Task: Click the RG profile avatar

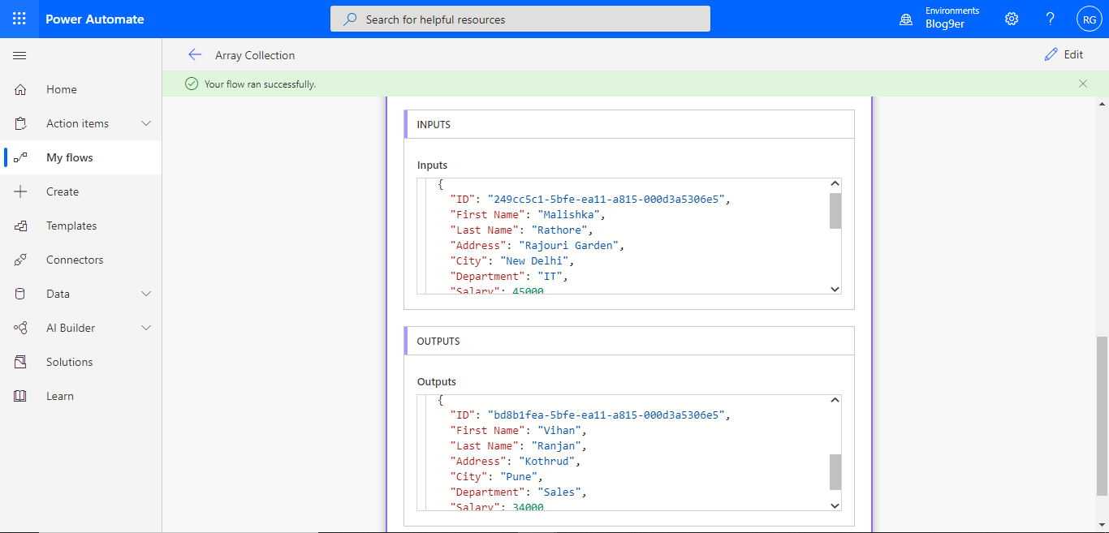Action: 1089,18
